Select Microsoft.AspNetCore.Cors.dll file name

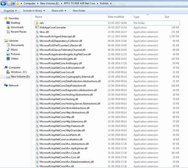[x=57, y=72]
